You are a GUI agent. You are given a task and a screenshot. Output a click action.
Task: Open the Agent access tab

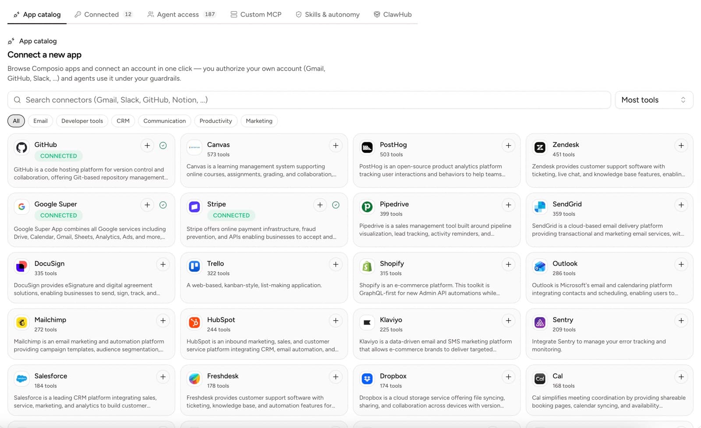coord(181,14)
